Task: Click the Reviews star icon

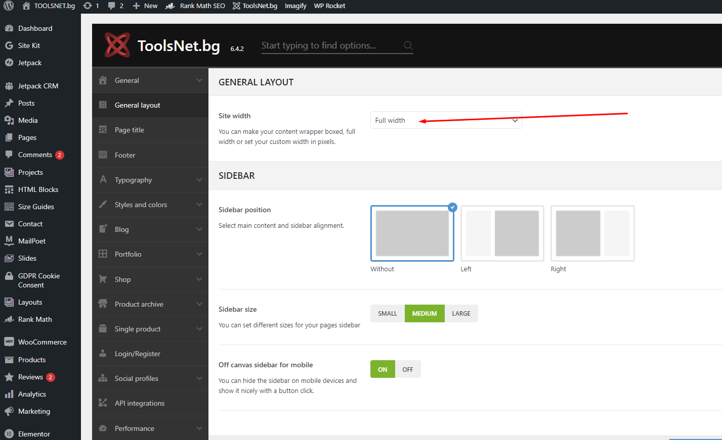Action: coord(9,377)
